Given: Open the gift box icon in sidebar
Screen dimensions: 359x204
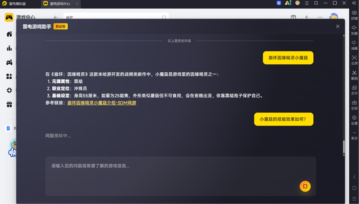Looking at the screenshot, I should pyautogui.click(x=9, y=104).
